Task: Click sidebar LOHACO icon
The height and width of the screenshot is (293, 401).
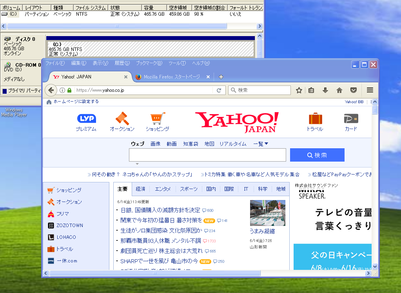Action: coord(51,237)
